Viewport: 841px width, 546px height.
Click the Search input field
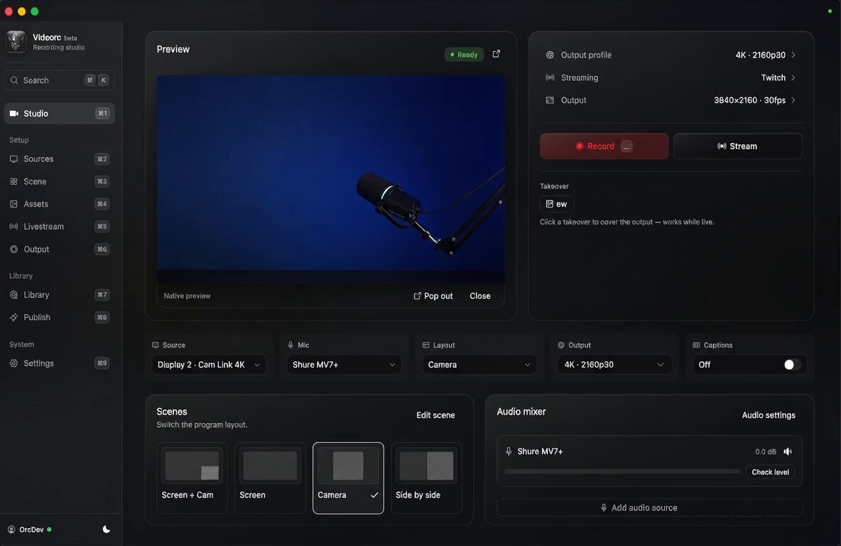point(59,80)
